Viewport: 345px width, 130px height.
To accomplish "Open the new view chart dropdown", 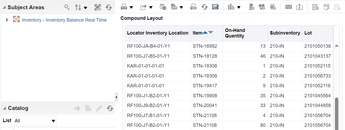I will click(x=234, y=7).
